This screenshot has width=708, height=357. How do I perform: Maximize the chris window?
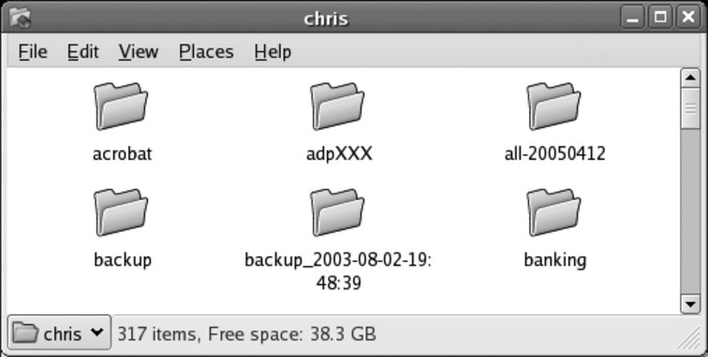(660, 18)
